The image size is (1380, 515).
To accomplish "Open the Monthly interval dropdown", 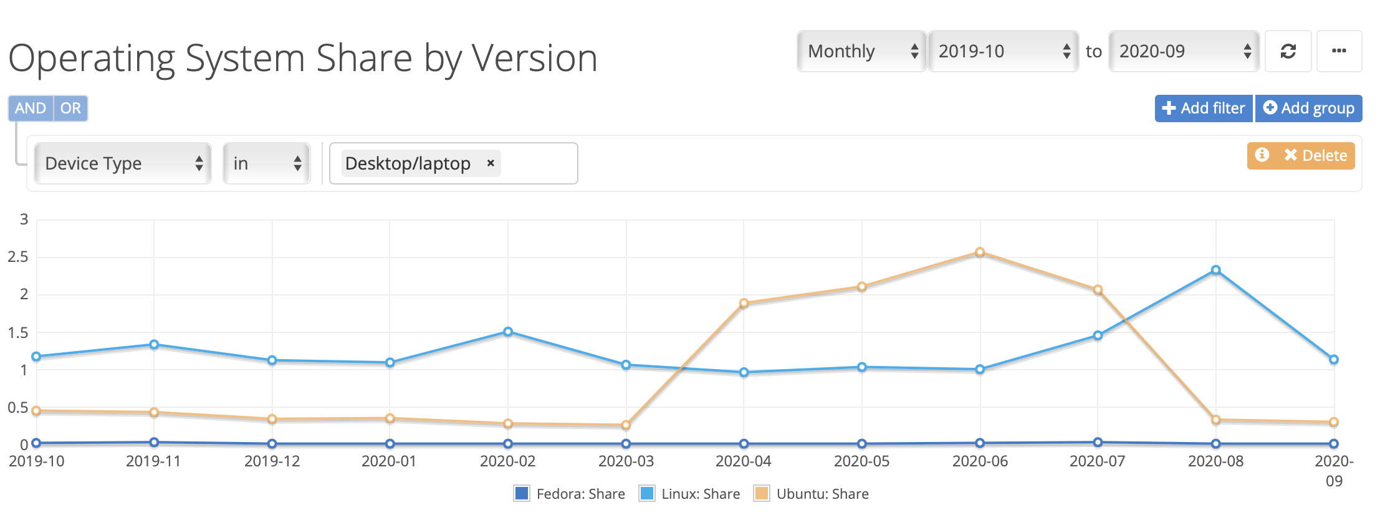I will click(x=862, y=51).
